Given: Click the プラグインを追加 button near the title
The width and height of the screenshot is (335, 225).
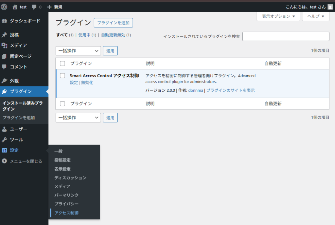Looking at the screenshot, I should tap(113, 23).
